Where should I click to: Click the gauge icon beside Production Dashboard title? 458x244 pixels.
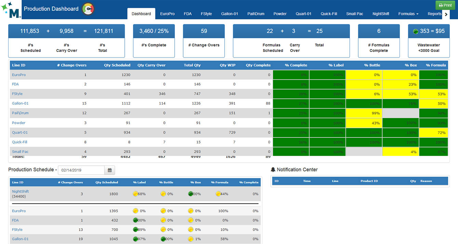coord(88,9)
